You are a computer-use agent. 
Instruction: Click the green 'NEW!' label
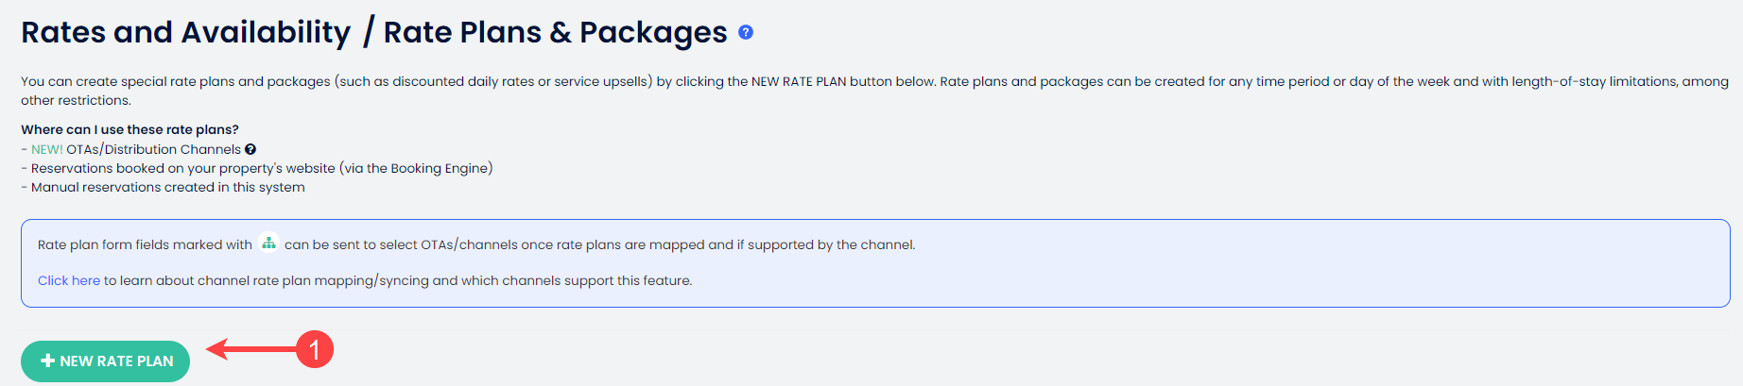[46, 149]
